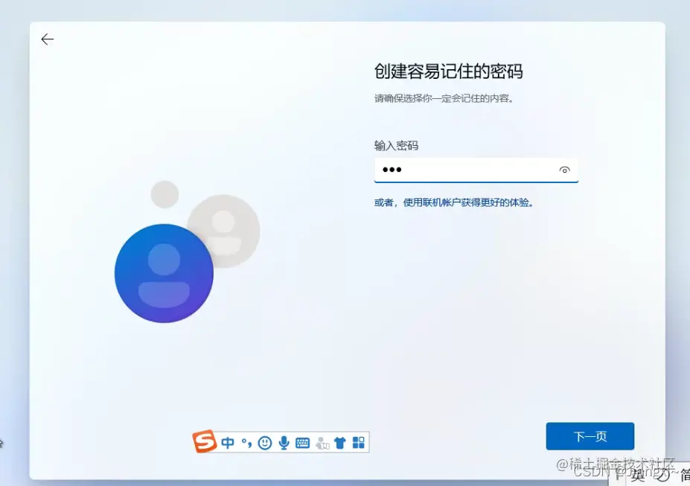The width and height of the screenshot is (690, 486).
Task: Activate Sogou voice input microphone
Action: [284, 442]
